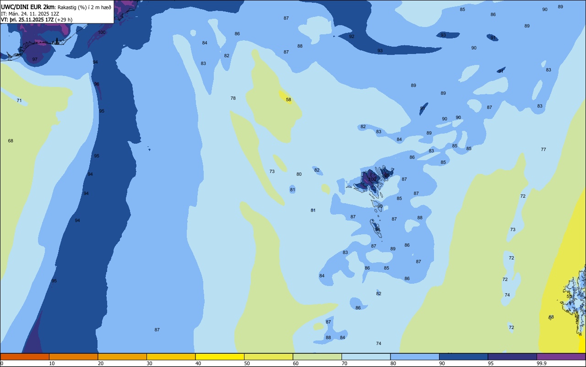Click the '96' value in the dark blue band
586x367 pixels.
pyautogui.click(x=97, y=84)
